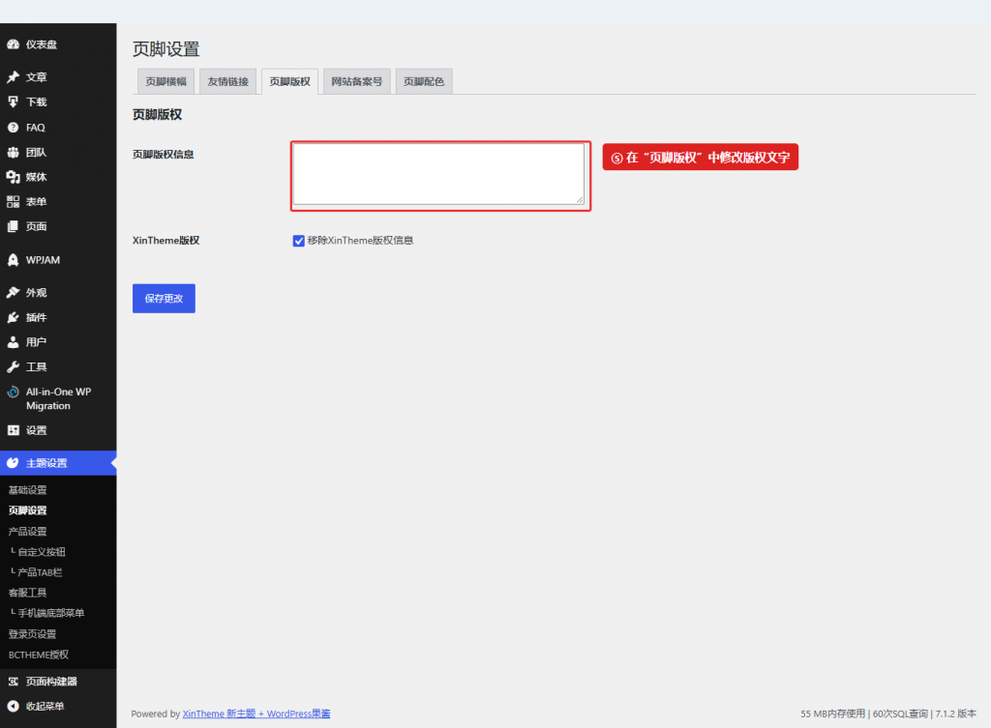Screen dimensions: 991x728
Task: Click the 页脚设置 page heading
Action: pos(166,49)
